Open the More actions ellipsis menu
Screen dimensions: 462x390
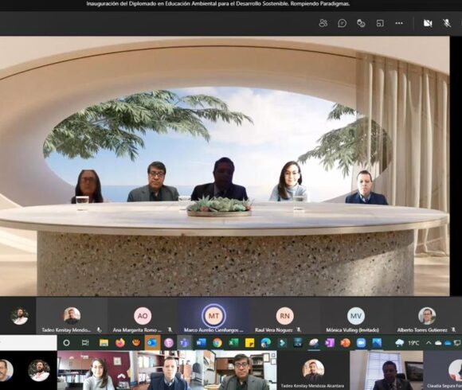[399, 23]
